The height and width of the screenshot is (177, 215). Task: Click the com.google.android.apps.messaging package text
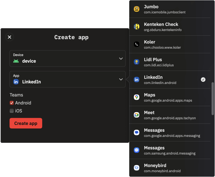[172, 136]
